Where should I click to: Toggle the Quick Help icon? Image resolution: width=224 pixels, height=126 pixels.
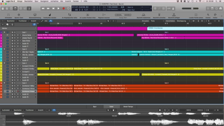point(11,8)
